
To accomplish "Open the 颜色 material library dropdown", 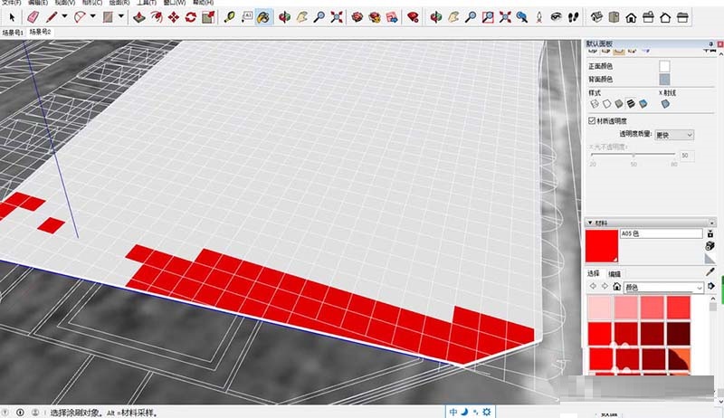I will [x=663, y=287].
